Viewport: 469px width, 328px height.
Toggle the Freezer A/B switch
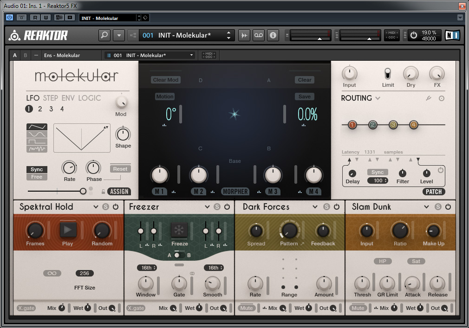pos(179,255)
